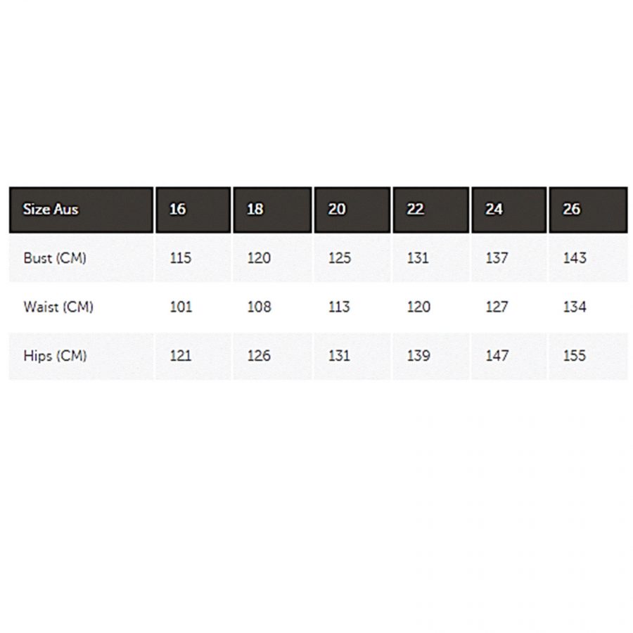The height and width of the screenshot is (633, 633).
Task: Click bust value 125 for size 20
Action: tap(339, 258)
